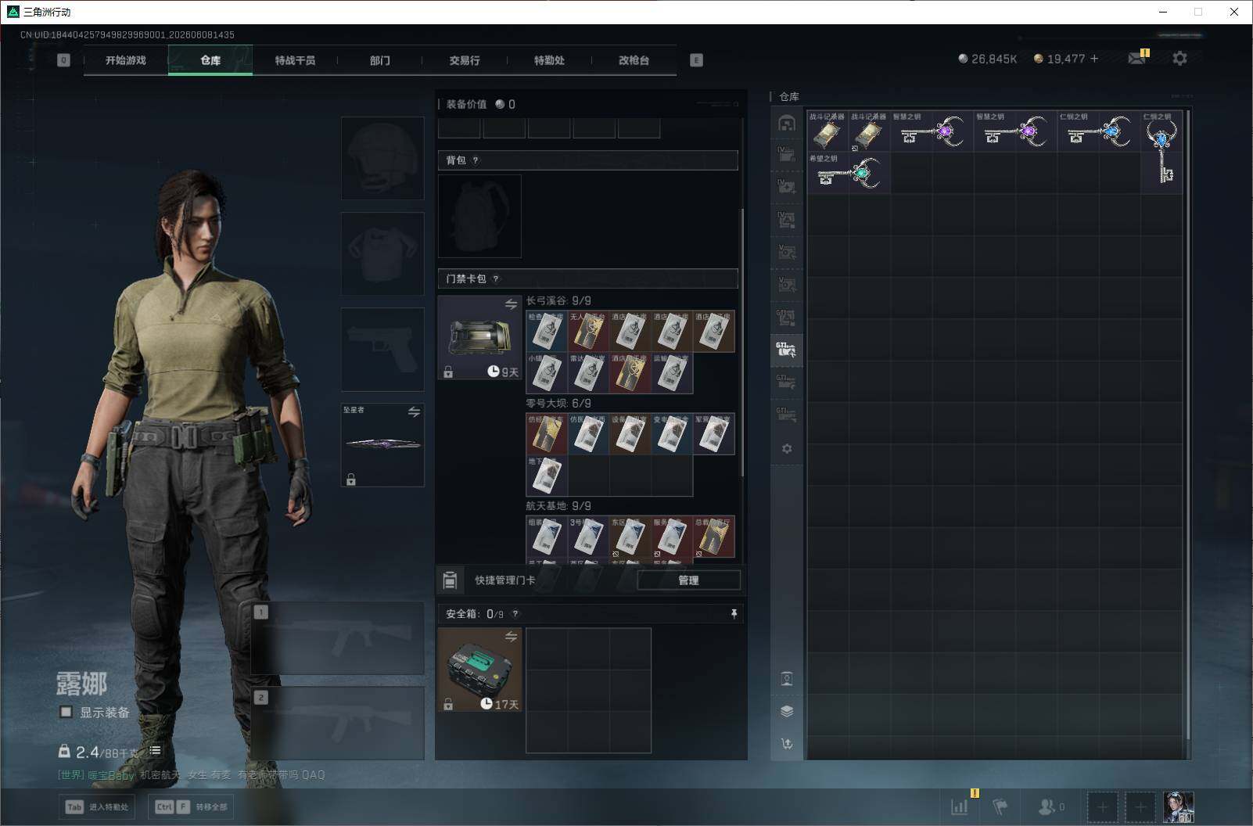Click the 转移全部 shortcut button

point(192,806)
